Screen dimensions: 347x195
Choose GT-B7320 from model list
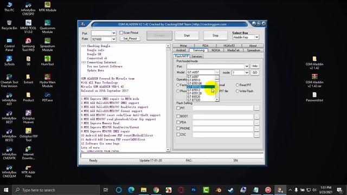pos(194,100)
